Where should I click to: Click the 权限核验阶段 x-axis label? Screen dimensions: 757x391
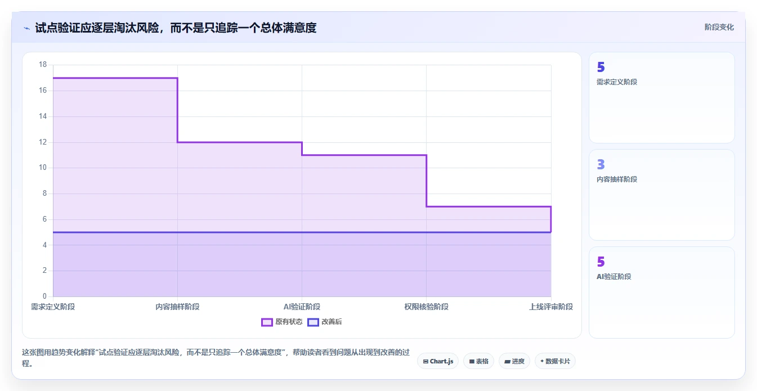click(x=426, y=307)
